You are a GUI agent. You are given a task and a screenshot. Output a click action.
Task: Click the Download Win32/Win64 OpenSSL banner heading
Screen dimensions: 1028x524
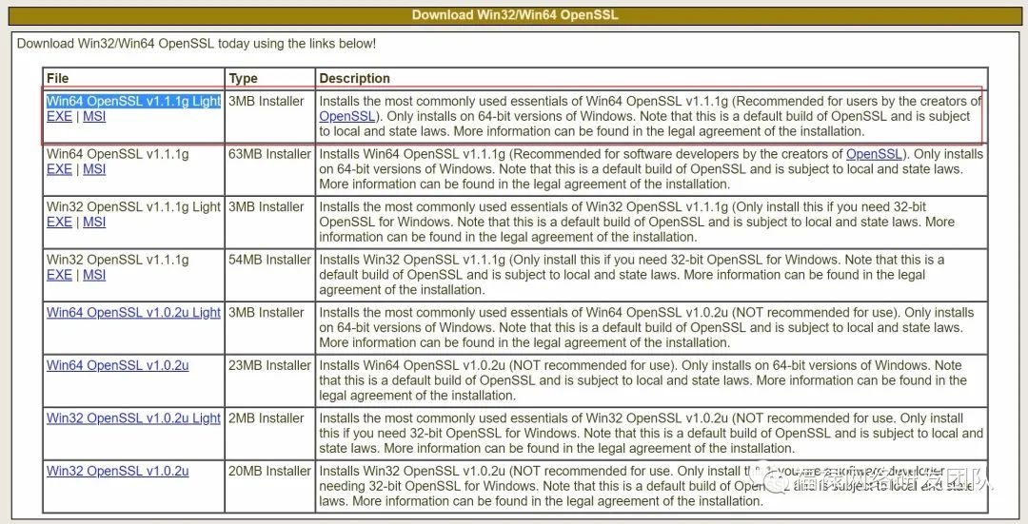pos(515,15)
